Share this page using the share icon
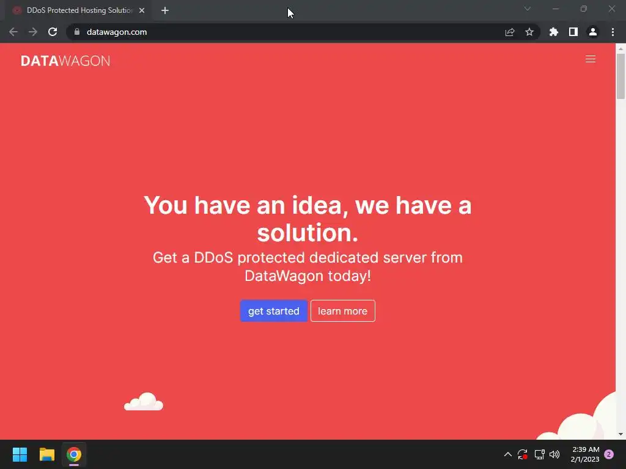The image size is (626, 469). [509, 32]
